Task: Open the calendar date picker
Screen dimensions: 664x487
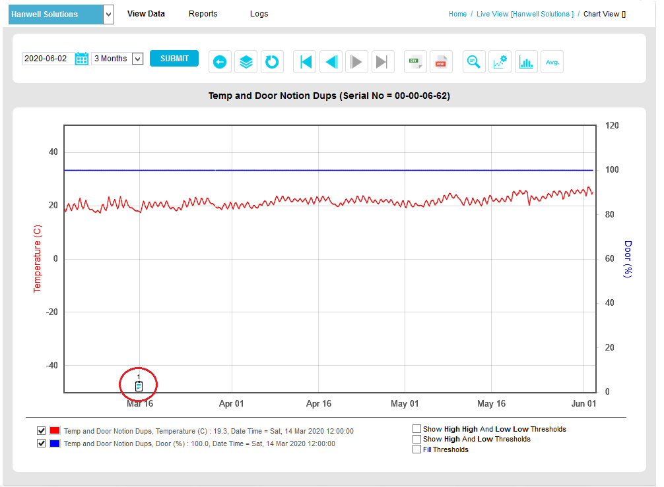Action: [x=82, y=59]
